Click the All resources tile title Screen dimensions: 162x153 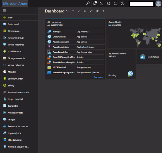click(54, 22)
